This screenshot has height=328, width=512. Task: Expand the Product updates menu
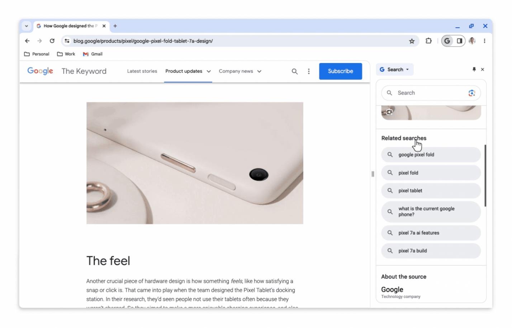click(188, 71)
